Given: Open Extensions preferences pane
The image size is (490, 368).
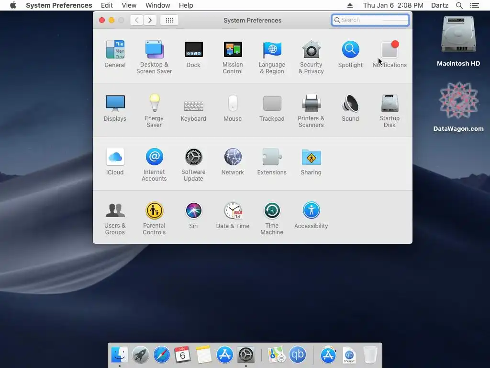Looking at the screenshot, I should [272, 161].
